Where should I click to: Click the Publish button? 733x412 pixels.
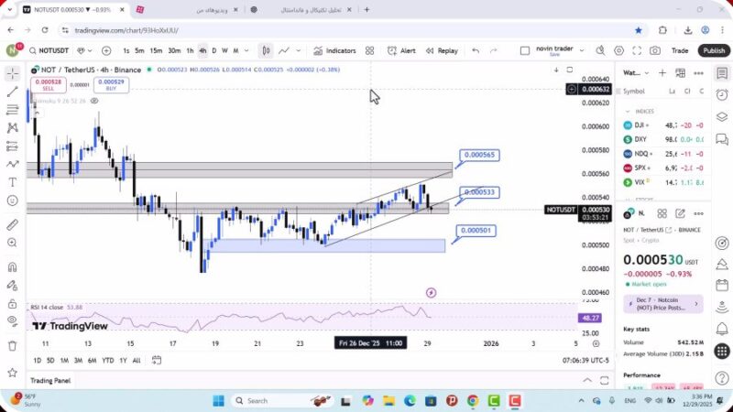click(x=714, y=50)
